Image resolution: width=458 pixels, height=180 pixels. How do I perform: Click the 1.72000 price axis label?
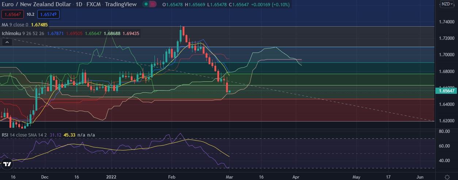tap(446, 38)
